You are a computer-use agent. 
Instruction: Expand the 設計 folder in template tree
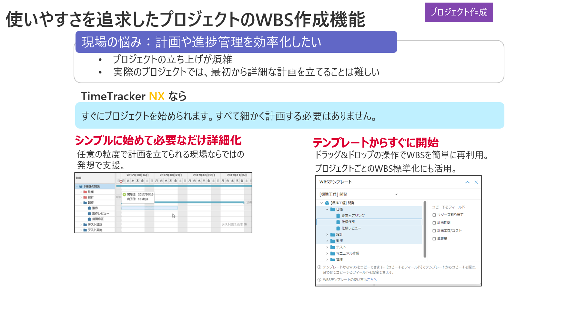[x=327, y=235]
